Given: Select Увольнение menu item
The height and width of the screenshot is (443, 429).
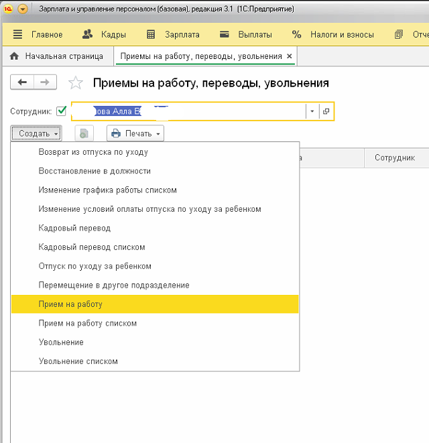Looking at the screenshot, I should 155,342.
